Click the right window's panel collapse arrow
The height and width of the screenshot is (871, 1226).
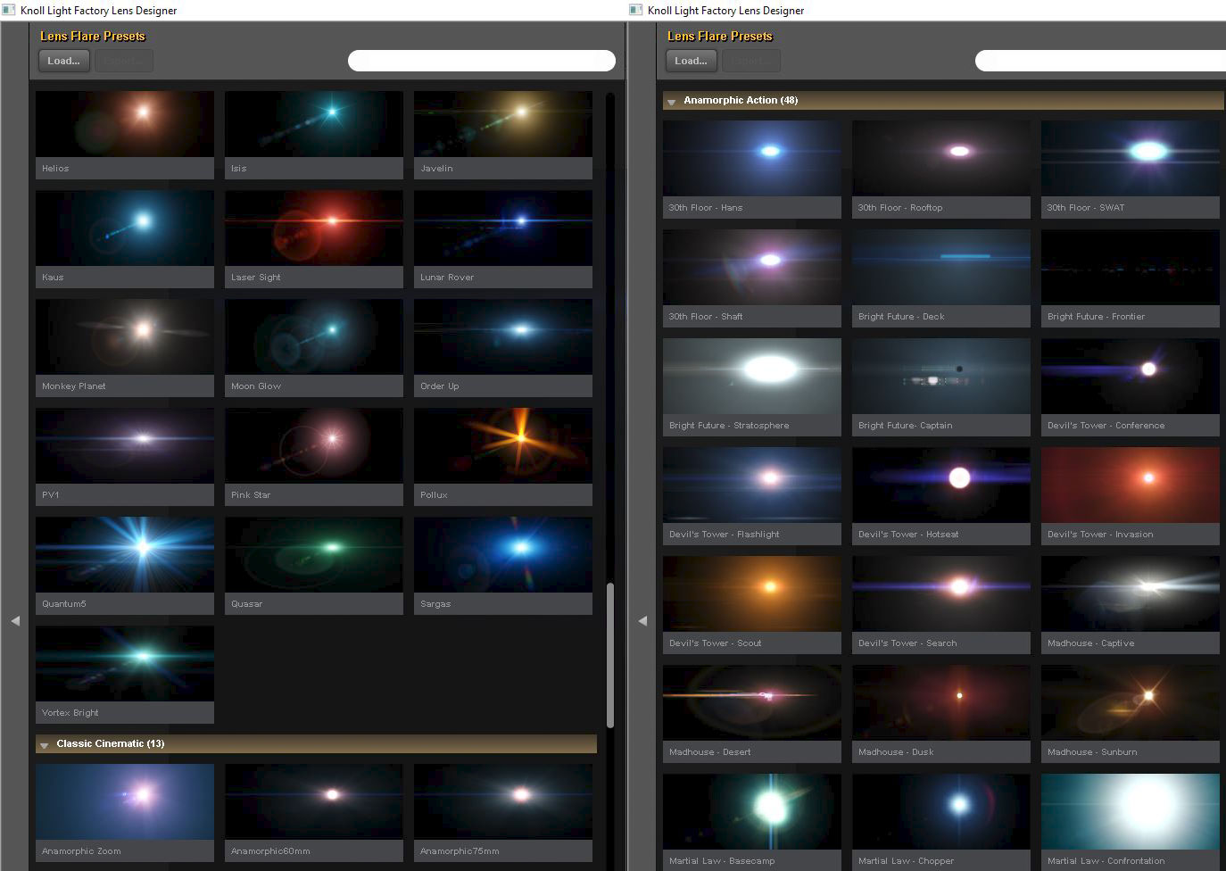tap(642, 620)
